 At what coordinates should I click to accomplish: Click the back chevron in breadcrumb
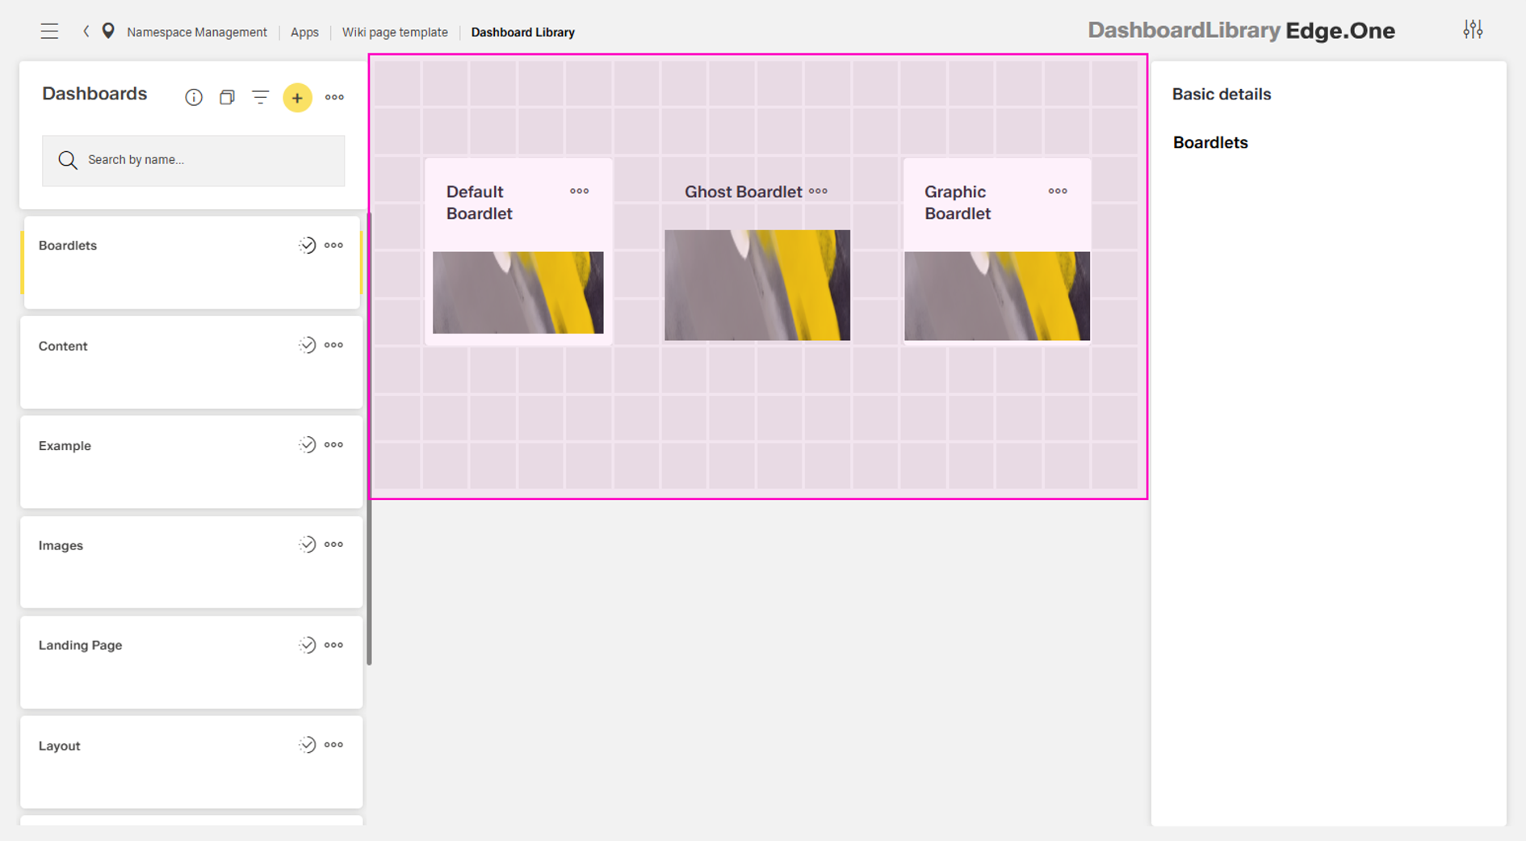pyautogui.click(x=86, y=32)
